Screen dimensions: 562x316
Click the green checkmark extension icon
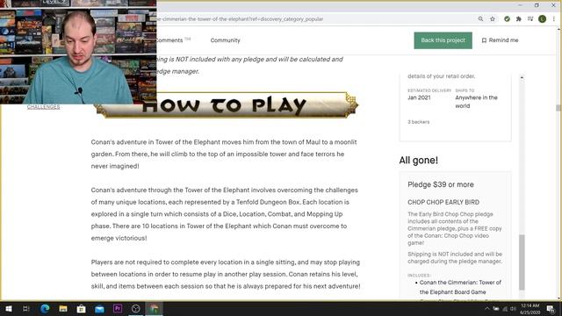pos(507,19)
